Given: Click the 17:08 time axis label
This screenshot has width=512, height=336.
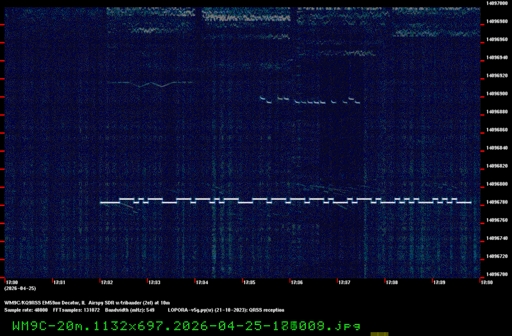Looking at the screenshot, I should click(392, 282).
